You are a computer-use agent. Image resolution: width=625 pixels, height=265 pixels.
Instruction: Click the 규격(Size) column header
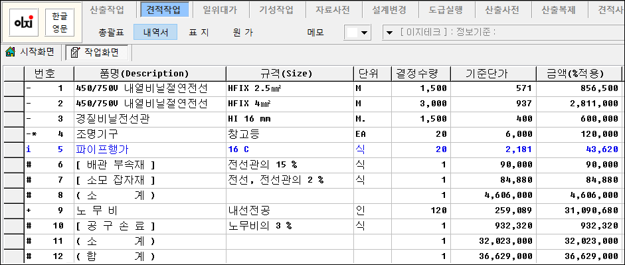pyautogui.click(x=290, y=73)
